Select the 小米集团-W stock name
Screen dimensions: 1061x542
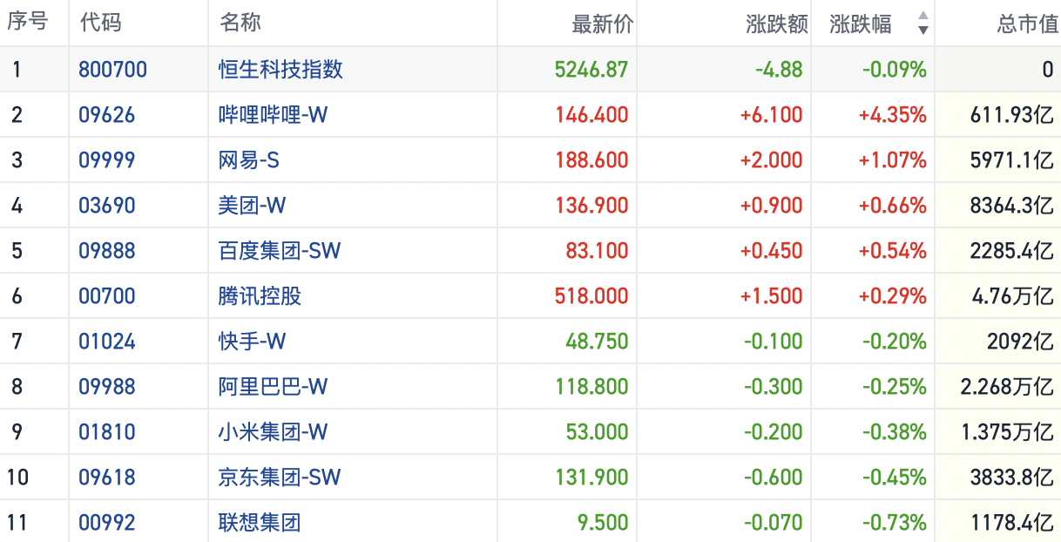click(x=273, y=432)
